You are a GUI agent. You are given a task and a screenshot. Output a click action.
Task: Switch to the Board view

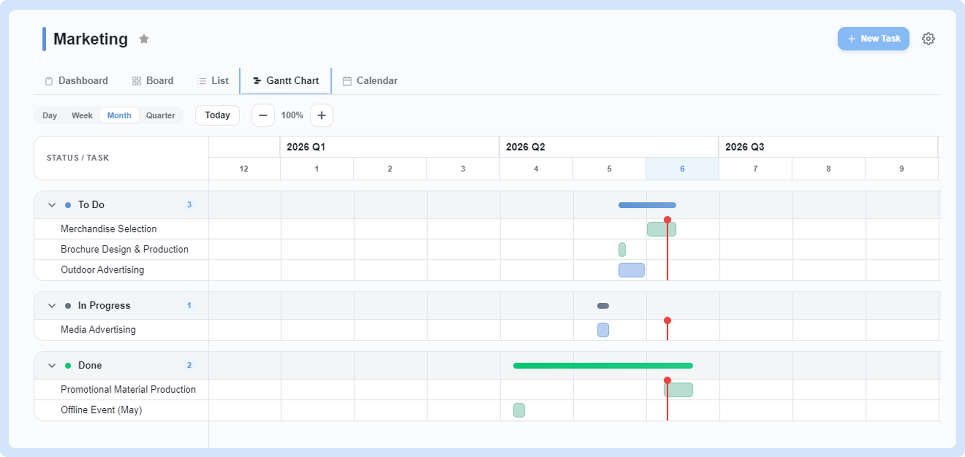coord(153,81)
